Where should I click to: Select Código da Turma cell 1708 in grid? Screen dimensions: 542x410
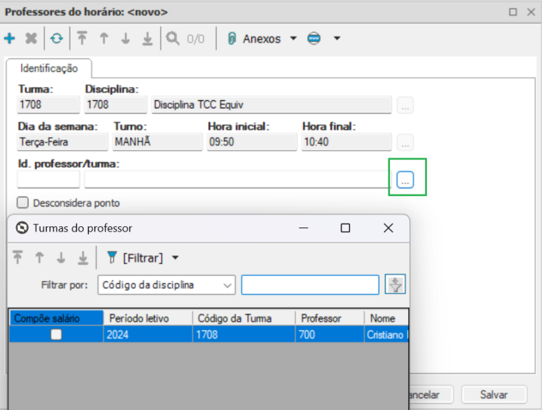pos(244,335)
